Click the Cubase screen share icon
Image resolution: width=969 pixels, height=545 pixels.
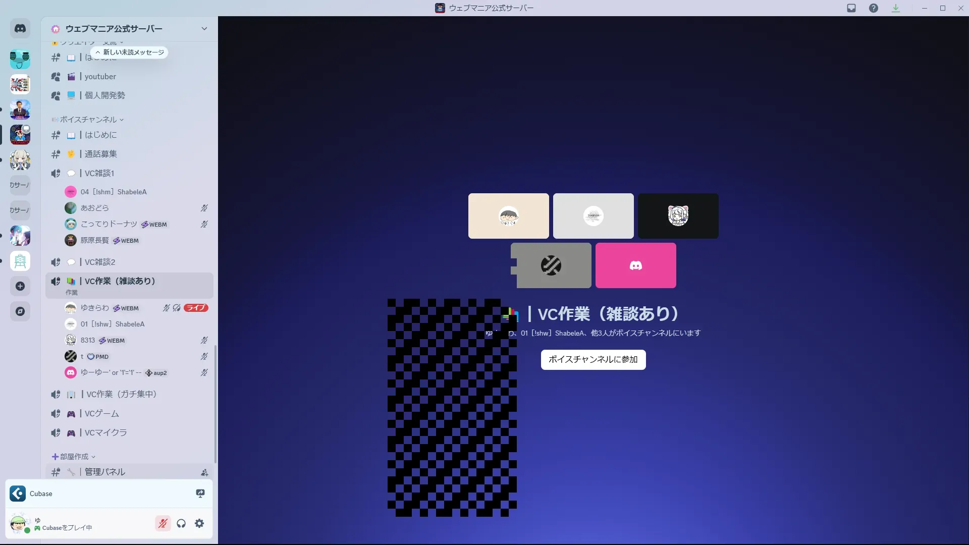pyautogui.click(x=200, y=494)
